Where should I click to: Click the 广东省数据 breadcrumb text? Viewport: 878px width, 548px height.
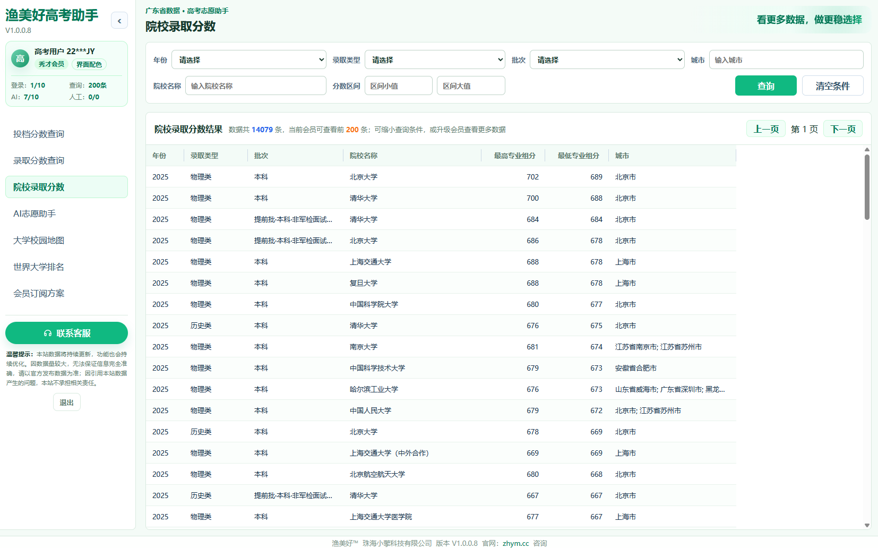(162, 11)
